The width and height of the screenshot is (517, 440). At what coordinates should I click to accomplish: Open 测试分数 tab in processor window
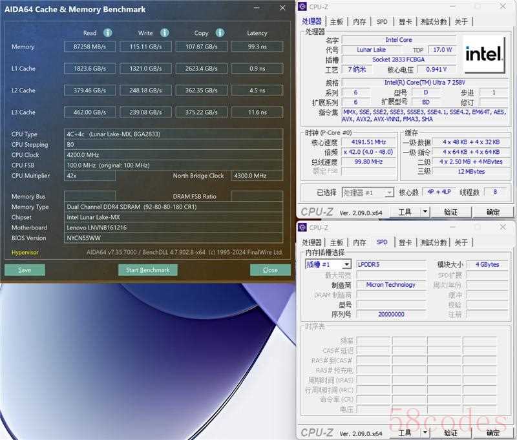tap(433, 22)
